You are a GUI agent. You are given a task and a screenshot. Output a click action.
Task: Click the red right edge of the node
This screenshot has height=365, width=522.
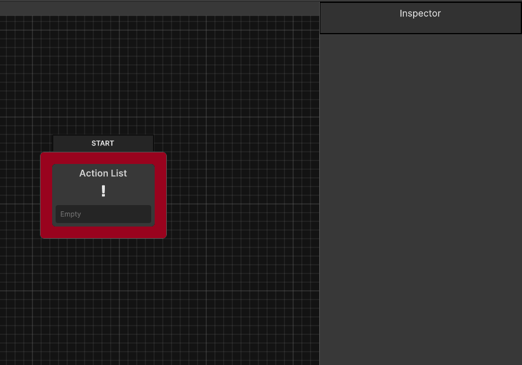tap(160, 195)
